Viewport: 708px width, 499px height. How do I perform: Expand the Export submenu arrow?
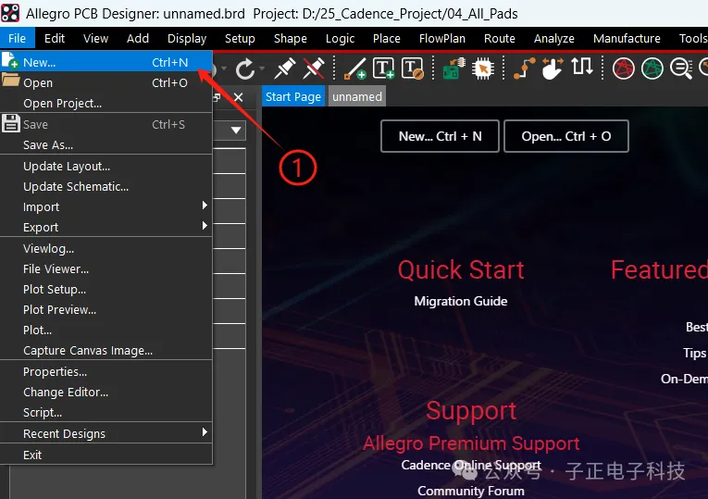205,225
